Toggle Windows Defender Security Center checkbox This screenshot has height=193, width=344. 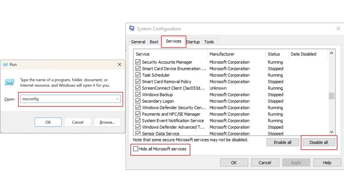138,108
